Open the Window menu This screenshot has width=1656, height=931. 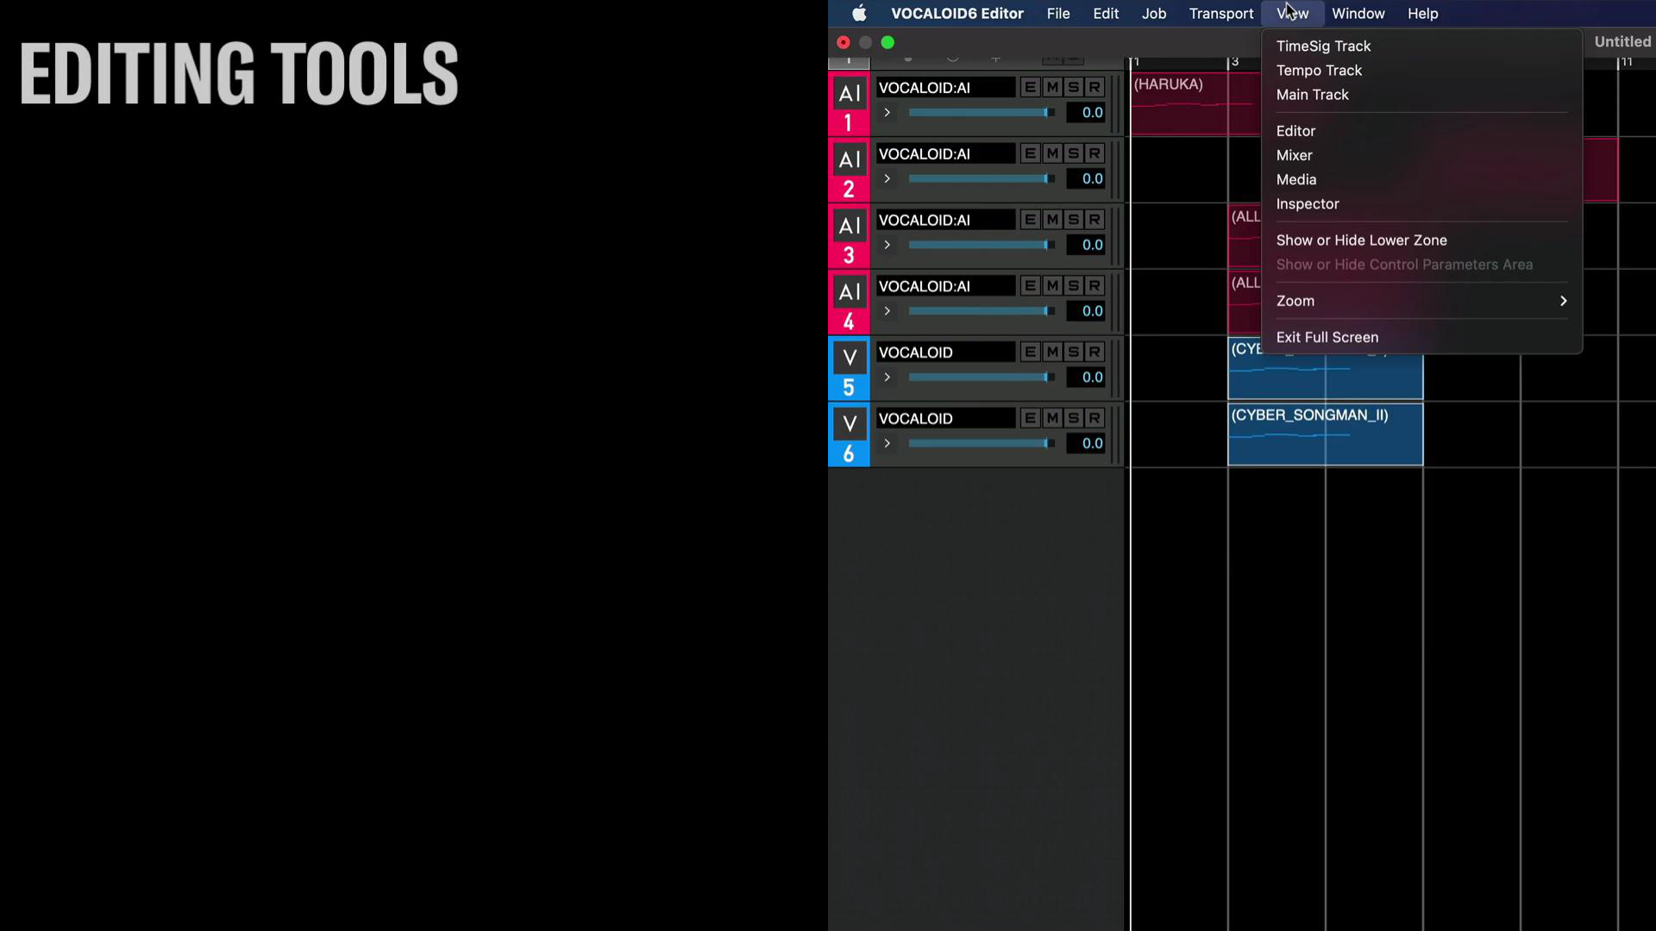pyautogui.click(x=1358, y=14)
